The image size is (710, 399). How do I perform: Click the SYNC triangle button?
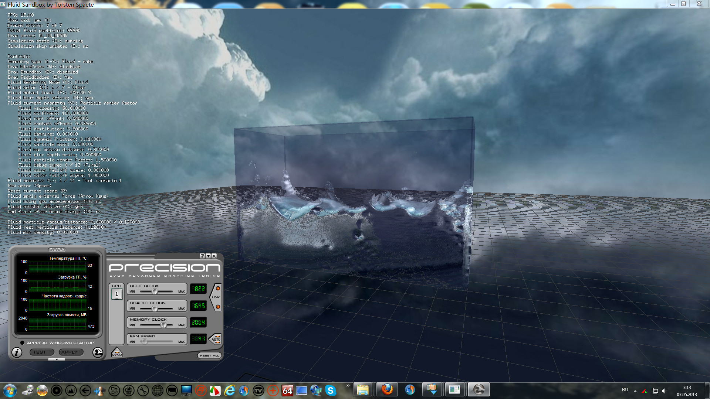[116, 352]
